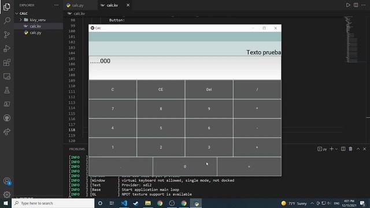
Task: Open the terminal-style activity bar icon
Action: pos(7,104)
